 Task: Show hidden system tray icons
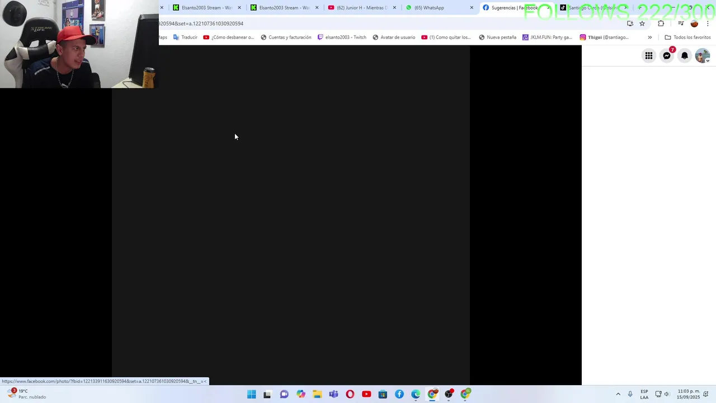point(618,394)
